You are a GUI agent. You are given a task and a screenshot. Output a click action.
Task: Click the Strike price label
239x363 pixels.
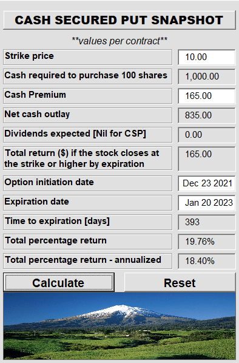click(29, 56)
